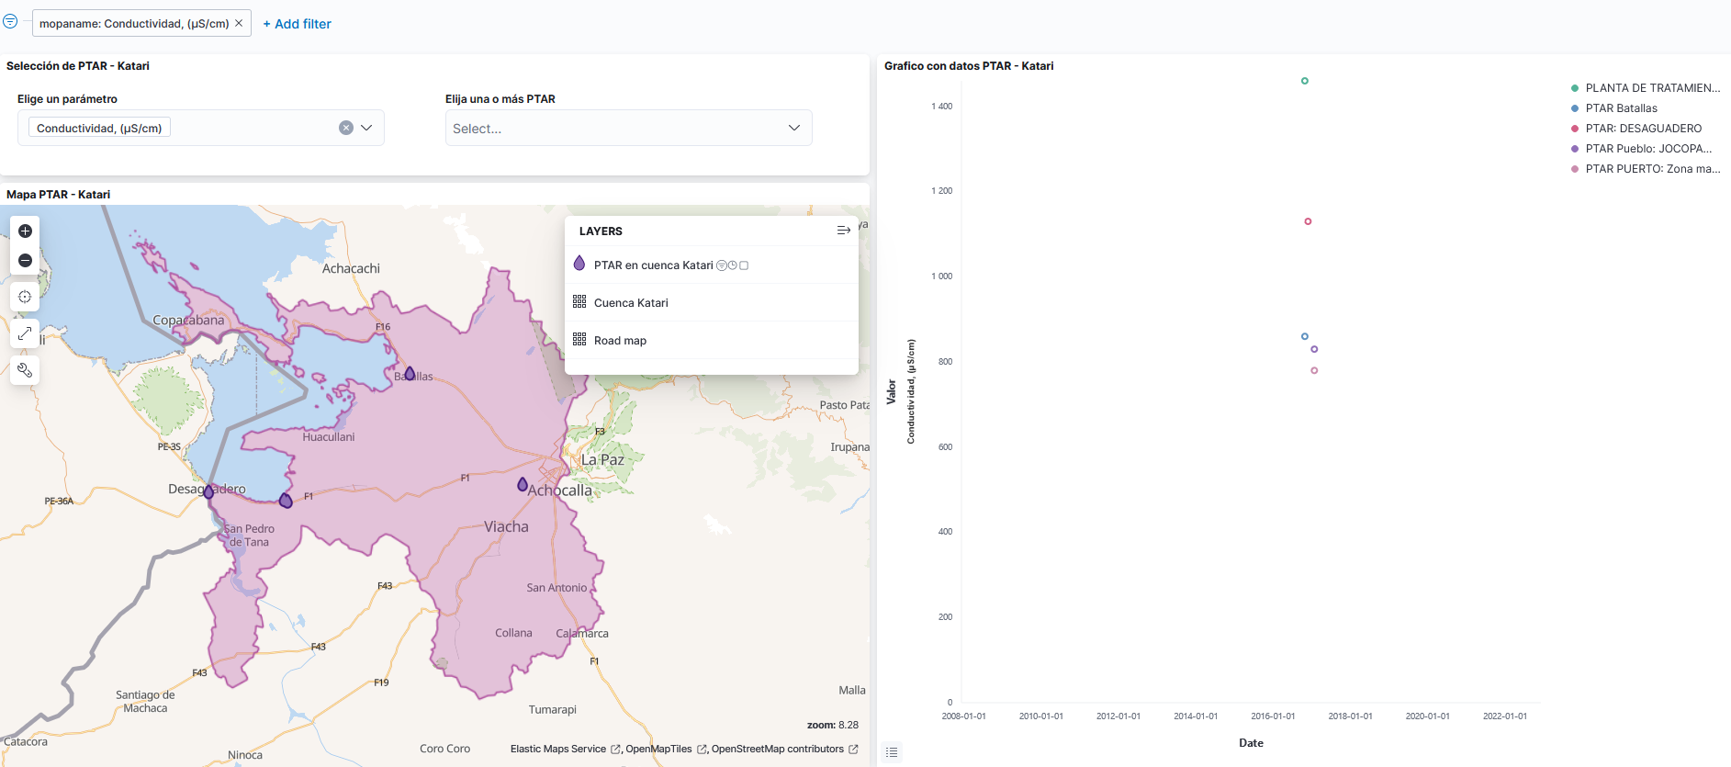Click the fit to data bounds icon
This screenshot has height=767, width=1731.
click(25, 297)
